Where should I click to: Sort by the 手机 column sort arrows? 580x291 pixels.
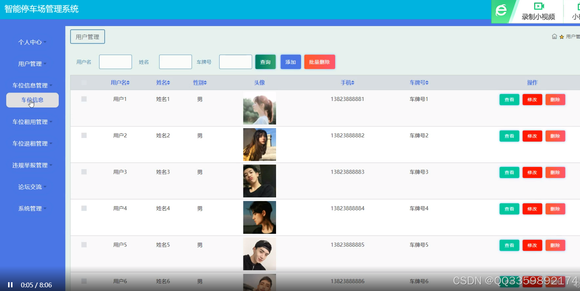click(x=353, y=83)
